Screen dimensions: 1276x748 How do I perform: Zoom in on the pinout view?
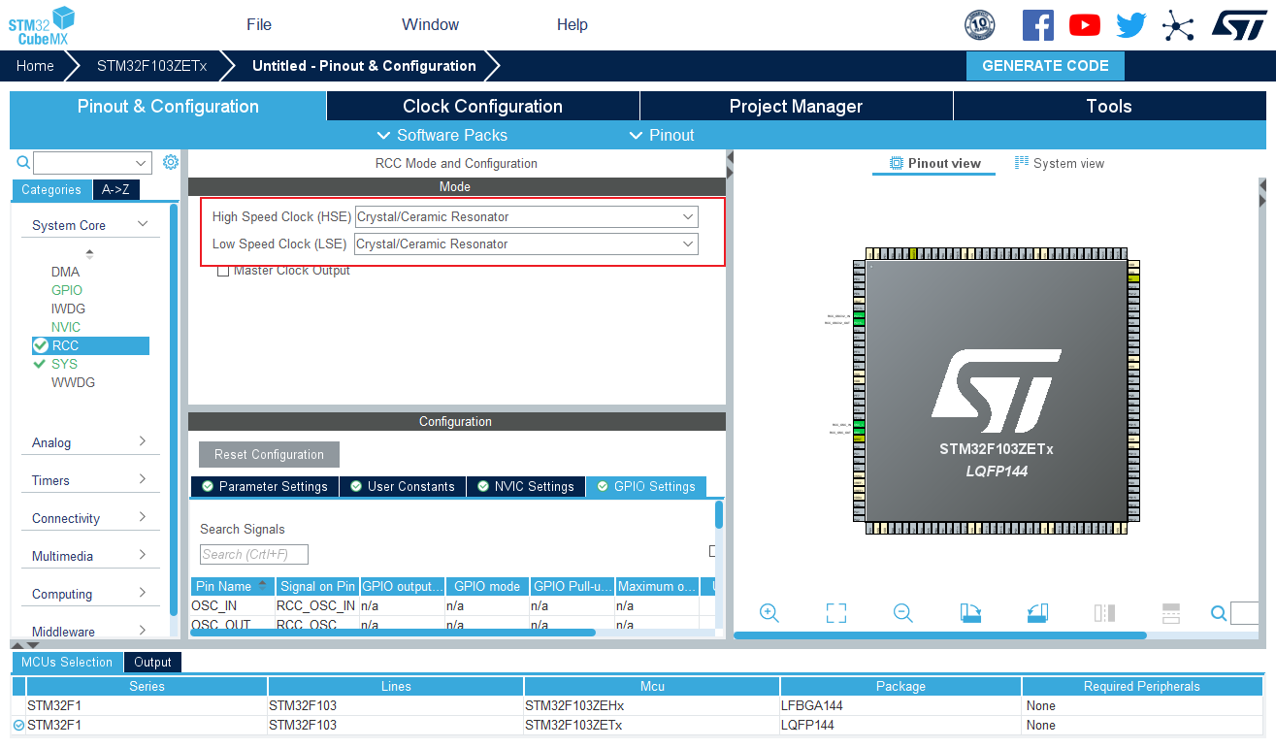tap(769, 613)
